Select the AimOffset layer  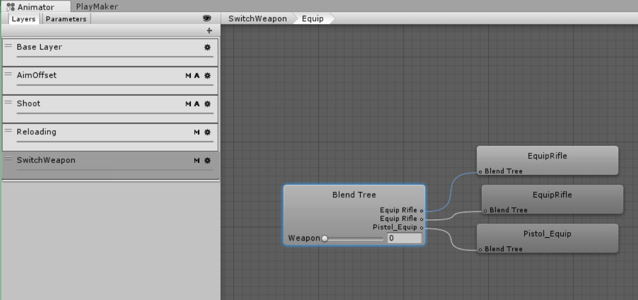(x=110, y=80)
